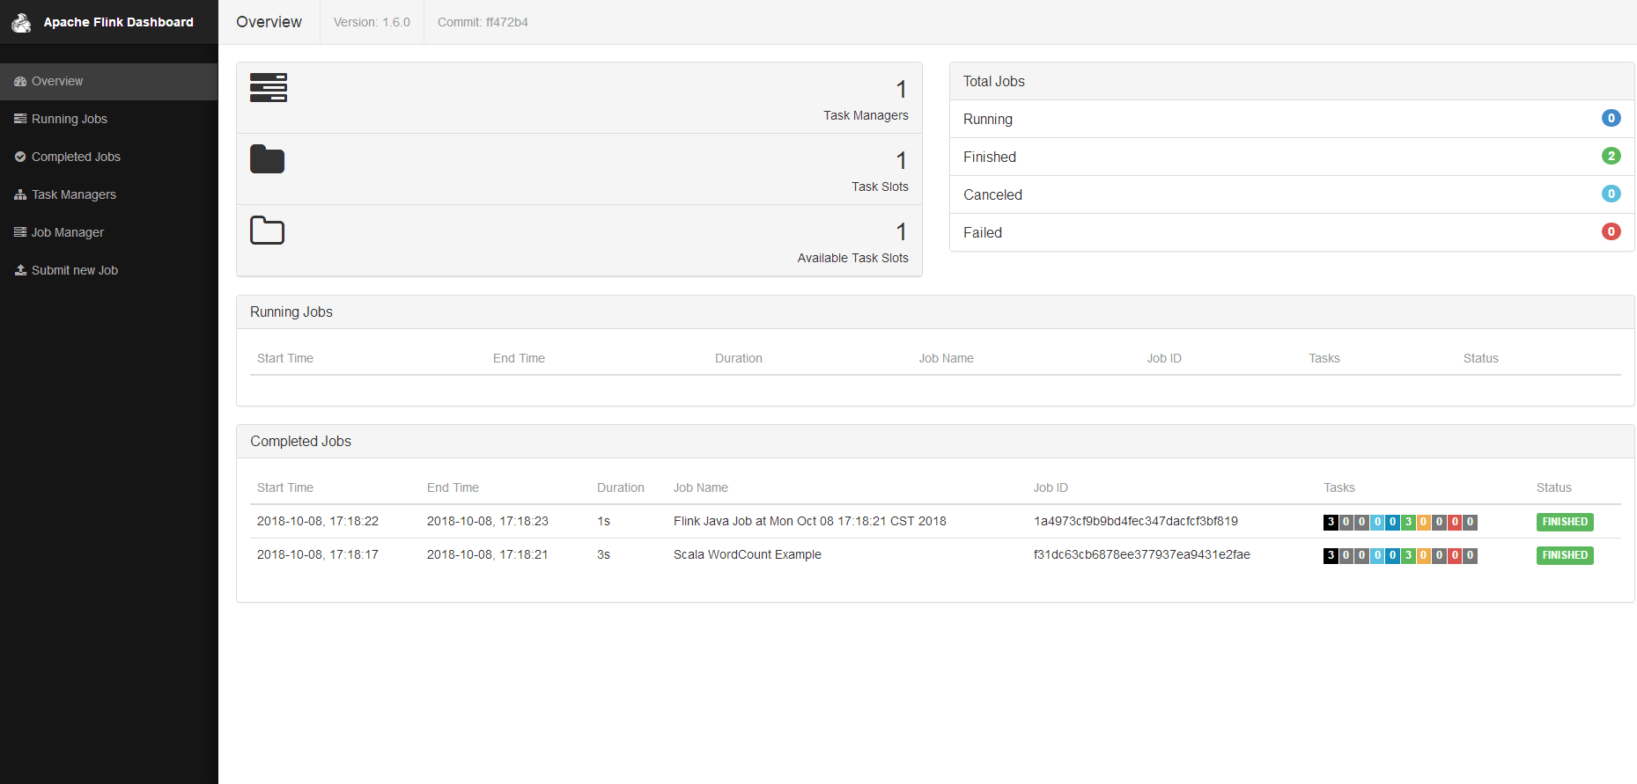Click Job Name header in Running Jobs table

point(946,358)
